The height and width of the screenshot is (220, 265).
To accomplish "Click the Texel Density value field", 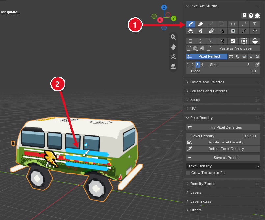I will [223, 136].
